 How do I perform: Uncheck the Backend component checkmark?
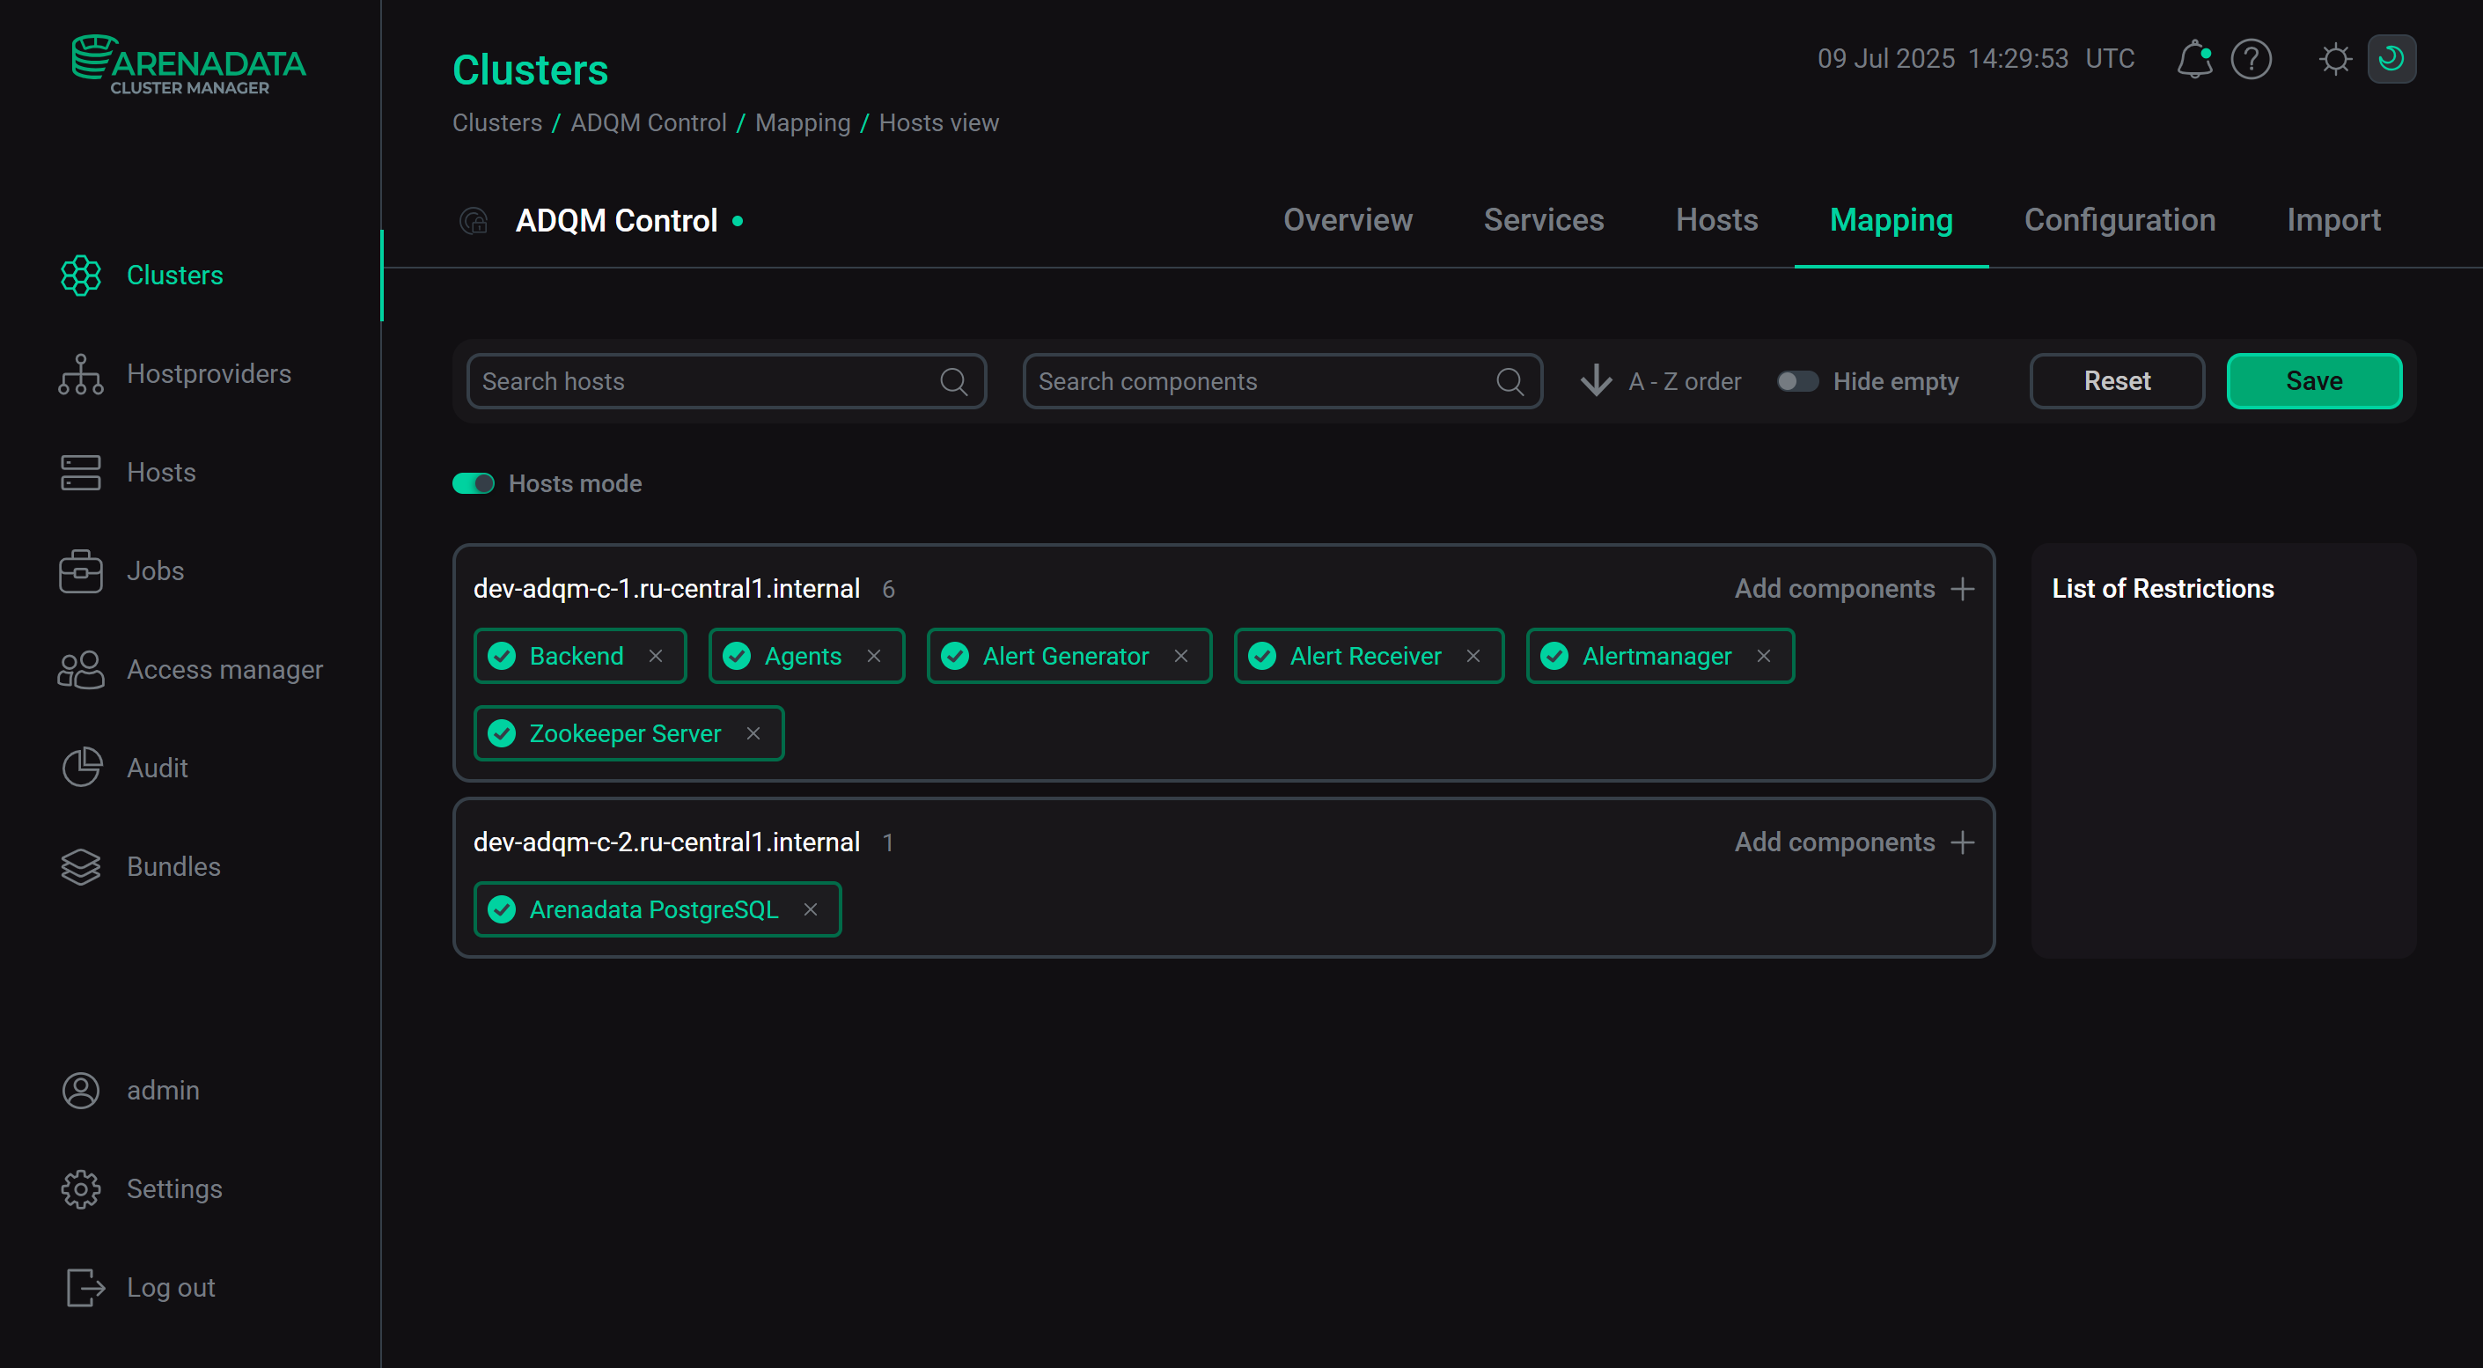(501, 656)
